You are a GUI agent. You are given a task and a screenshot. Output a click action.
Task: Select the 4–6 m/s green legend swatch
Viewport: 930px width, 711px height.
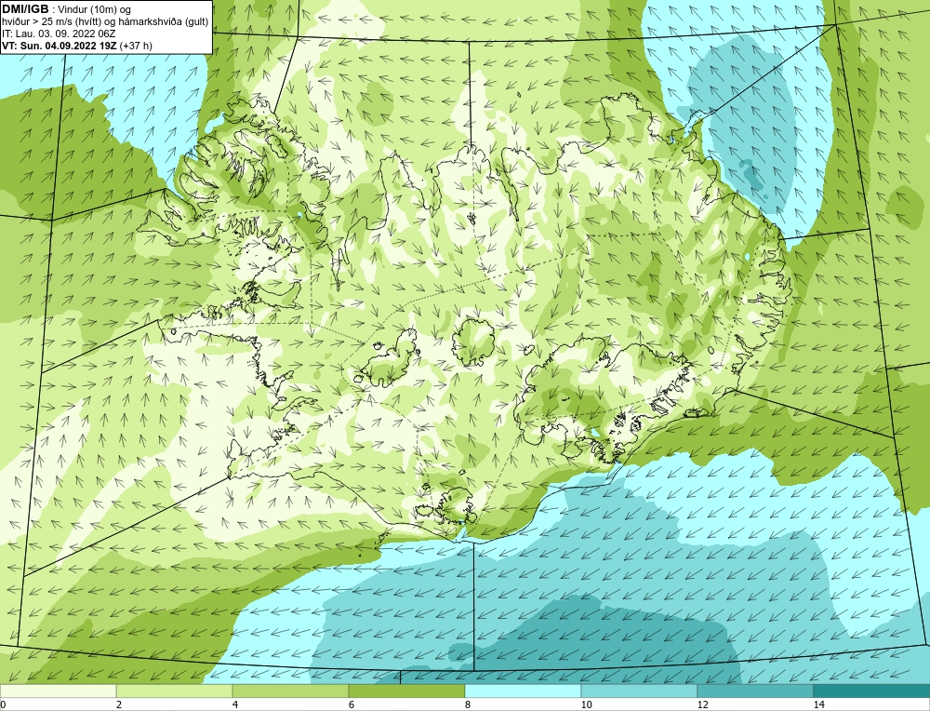pos(290,691)
